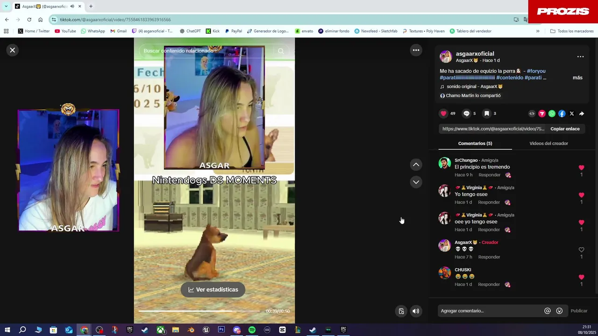Go to the next video with down arrow

tap(416, 182)
